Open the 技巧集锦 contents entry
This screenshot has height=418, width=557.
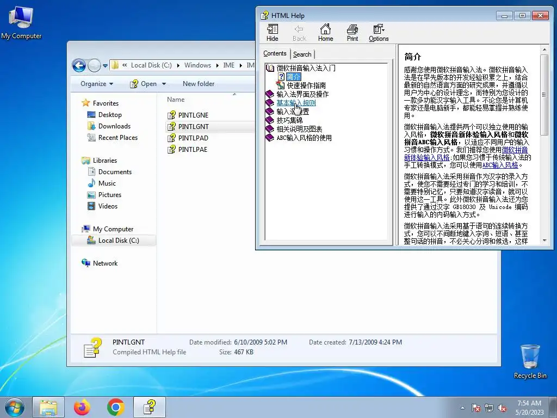point(289,120)
